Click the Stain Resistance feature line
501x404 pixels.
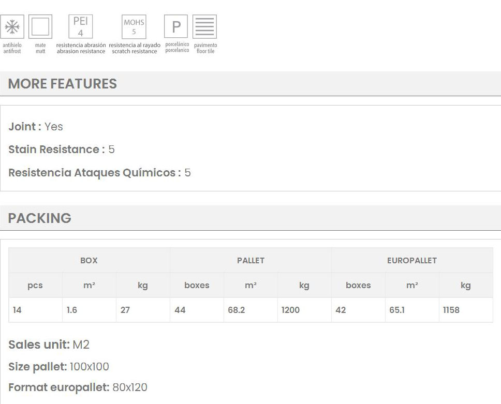(62, 149)
